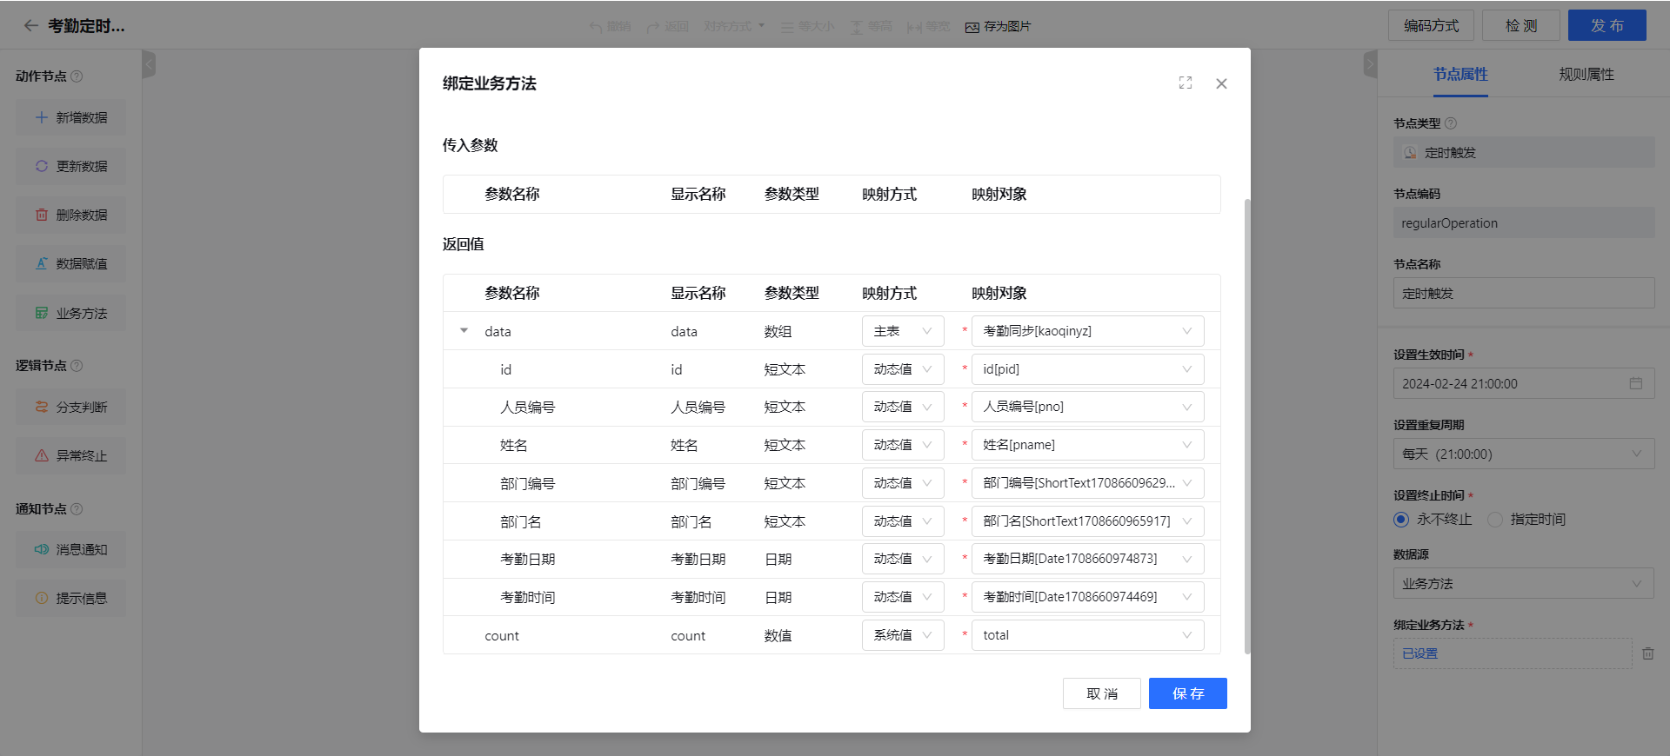Click the 等宽 toolbar item
The width and height of the screenshot is (1670, 756).
pos(928,27)
